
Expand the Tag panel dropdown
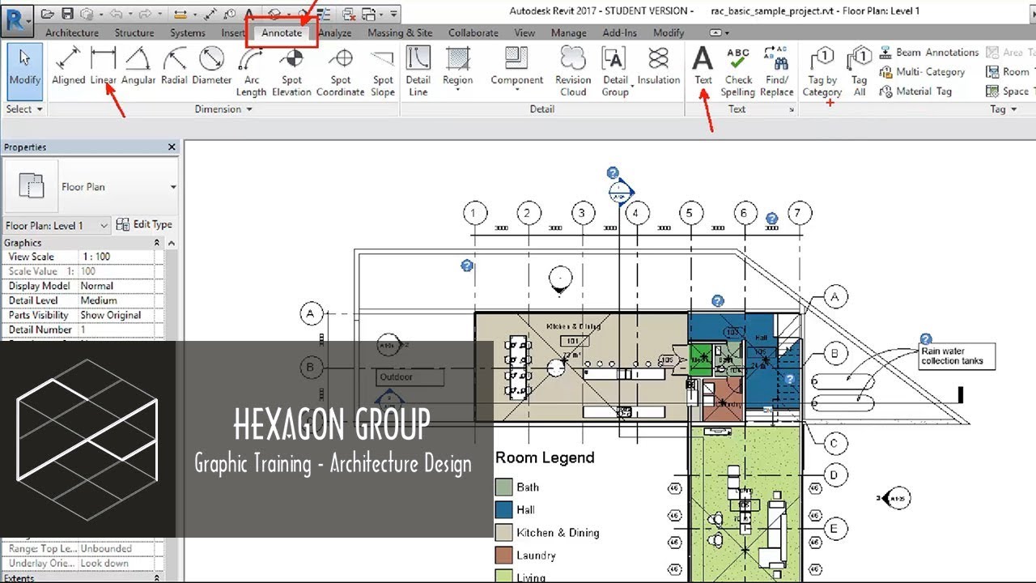coord(1004,109)
